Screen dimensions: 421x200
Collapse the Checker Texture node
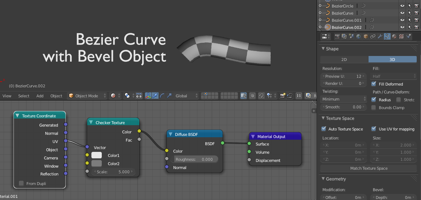91,123
